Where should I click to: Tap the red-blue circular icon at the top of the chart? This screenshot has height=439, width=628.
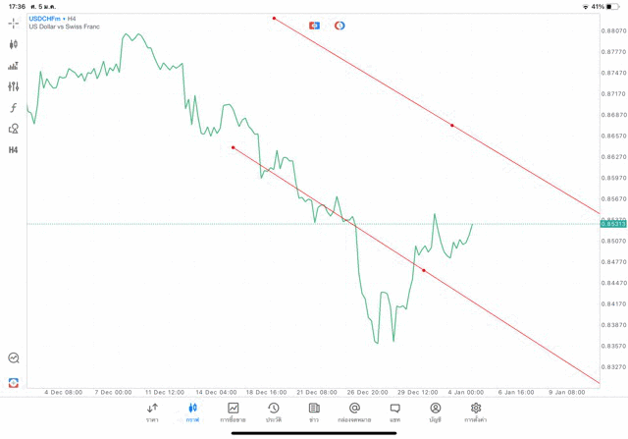[340, 26]
